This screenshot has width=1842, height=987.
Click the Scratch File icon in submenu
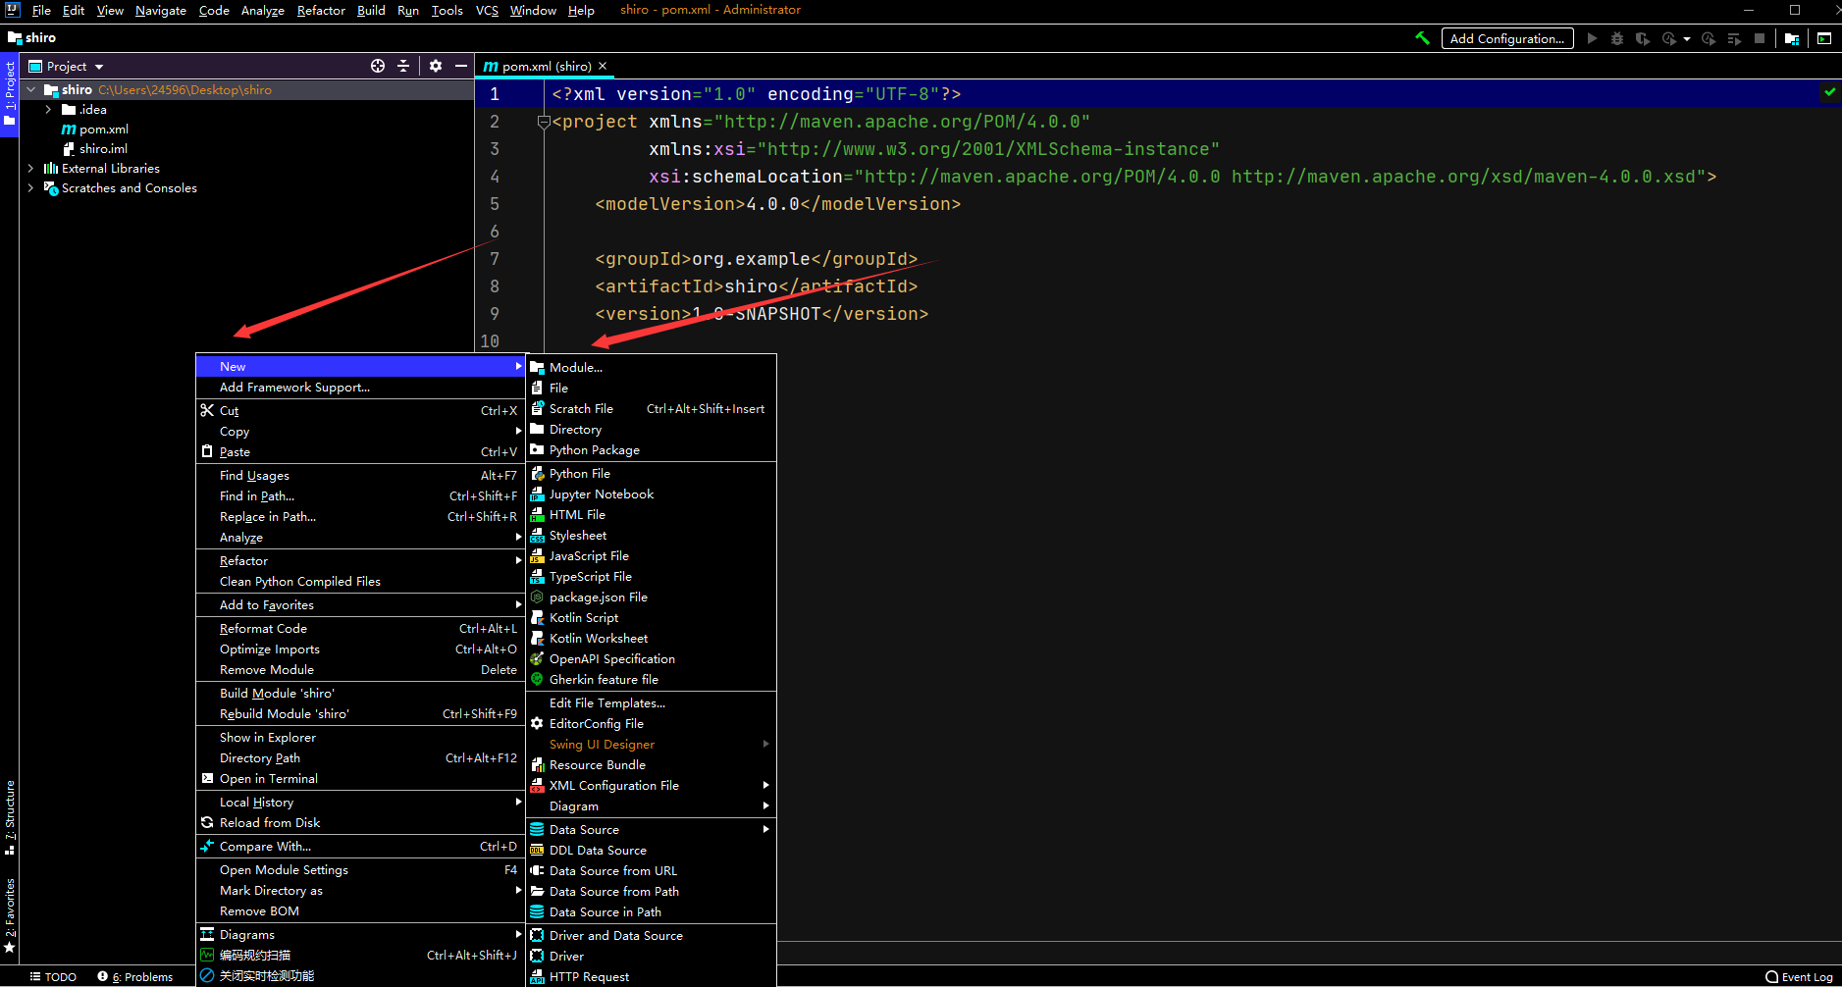click(537, 408)
